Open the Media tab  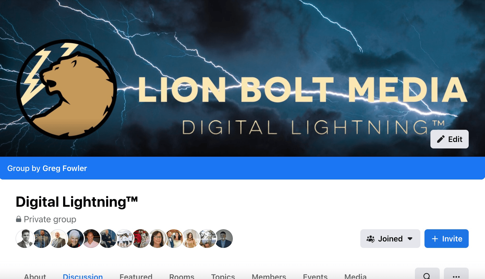pos(355,276)
